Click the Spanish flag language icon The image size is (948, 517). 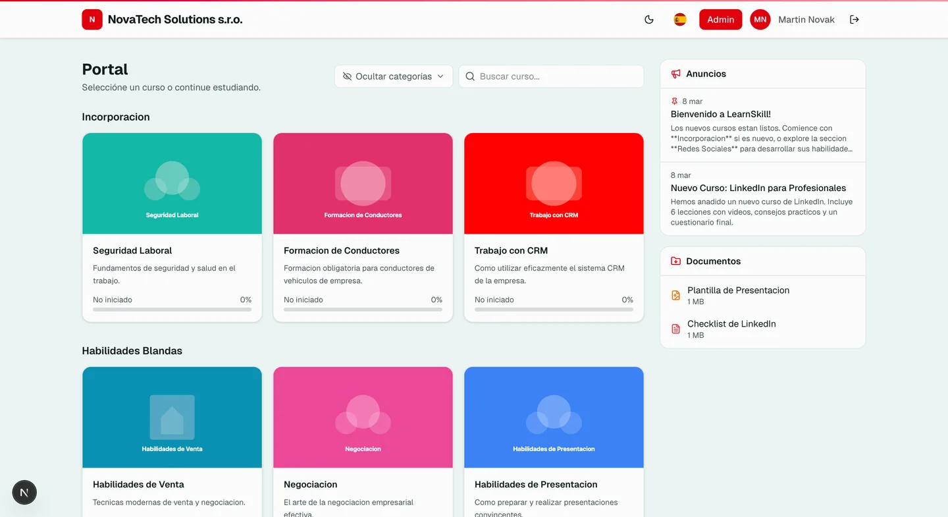tap(680, 19)
